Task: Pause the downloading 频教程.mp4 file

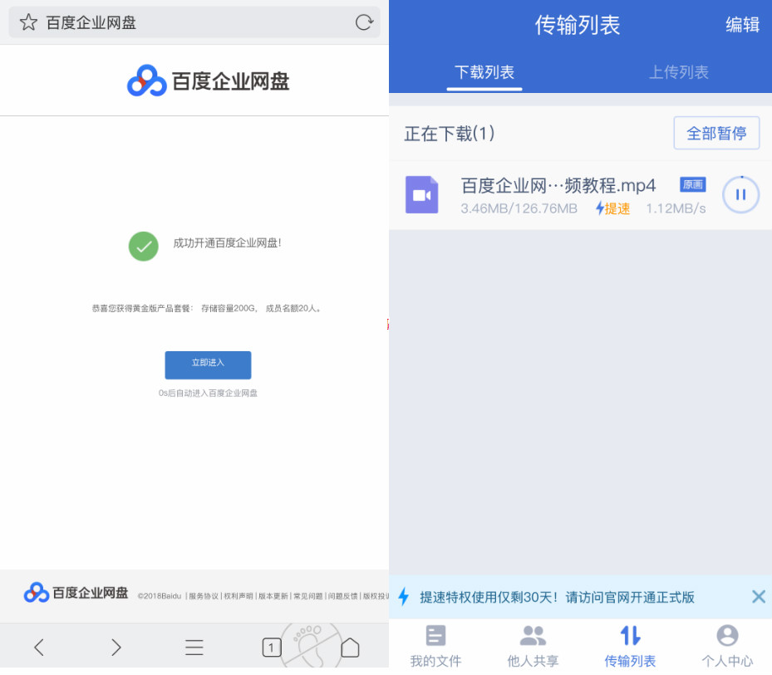Action: 740,194
